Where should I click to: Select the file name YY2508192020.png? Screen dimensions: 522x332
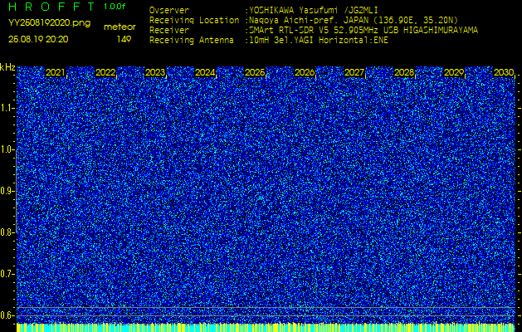(49, 23)
